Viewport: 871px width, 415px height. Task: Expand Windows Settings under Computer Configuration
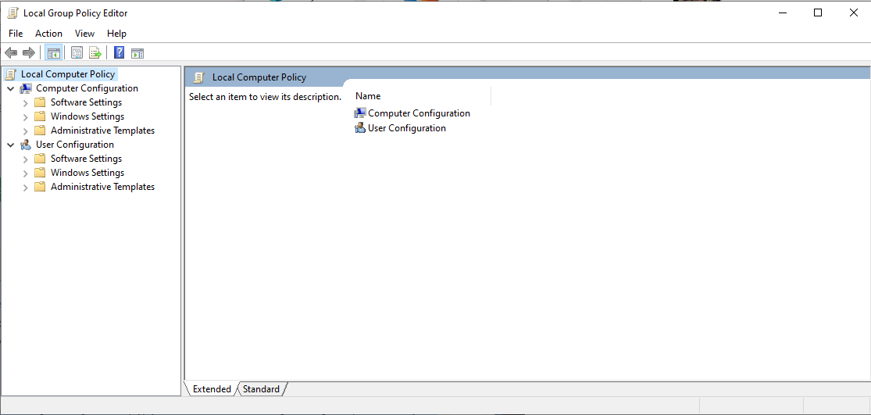tap(25, 116)
